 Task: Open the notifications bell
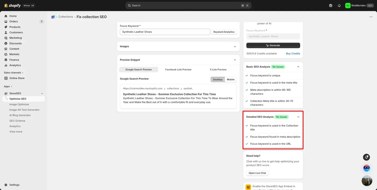339,5
